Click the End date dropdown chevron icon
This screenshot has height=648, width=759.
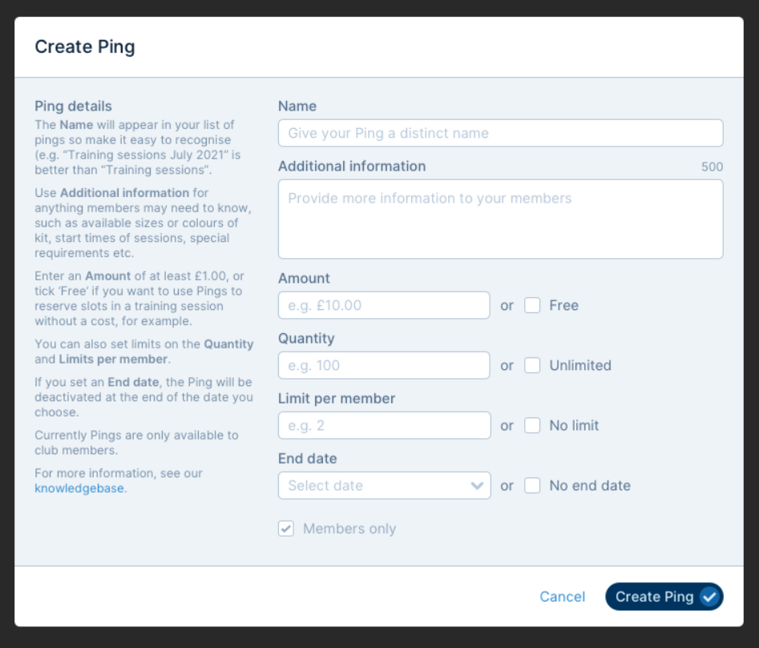478,485
